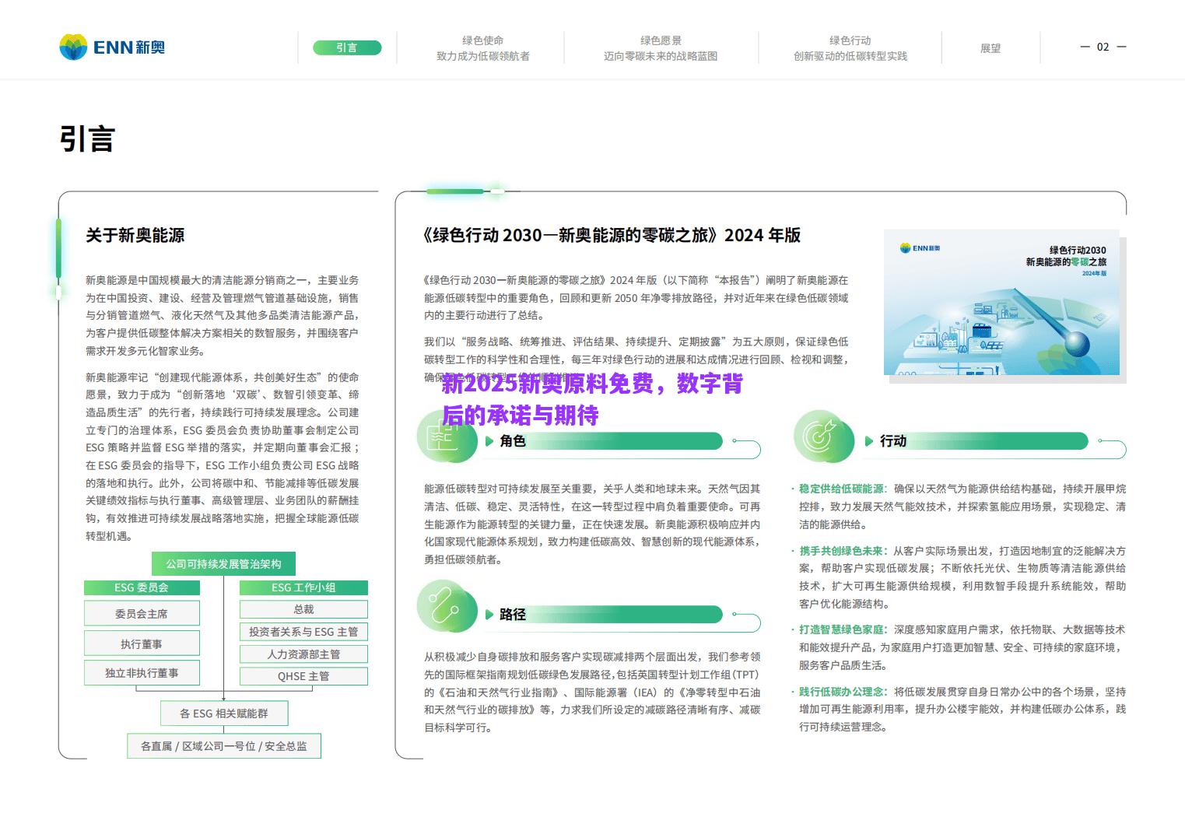Click the 引言 page heading
Viewport: 1185px width, 838px height.
coord(87,139)
